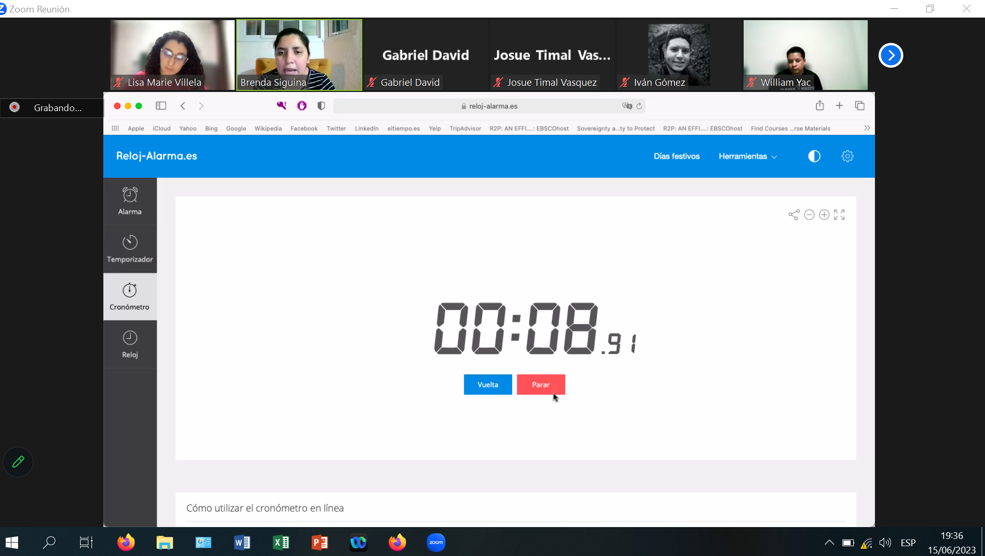
Task: Click the browser share icon
Action: point(820,106)
